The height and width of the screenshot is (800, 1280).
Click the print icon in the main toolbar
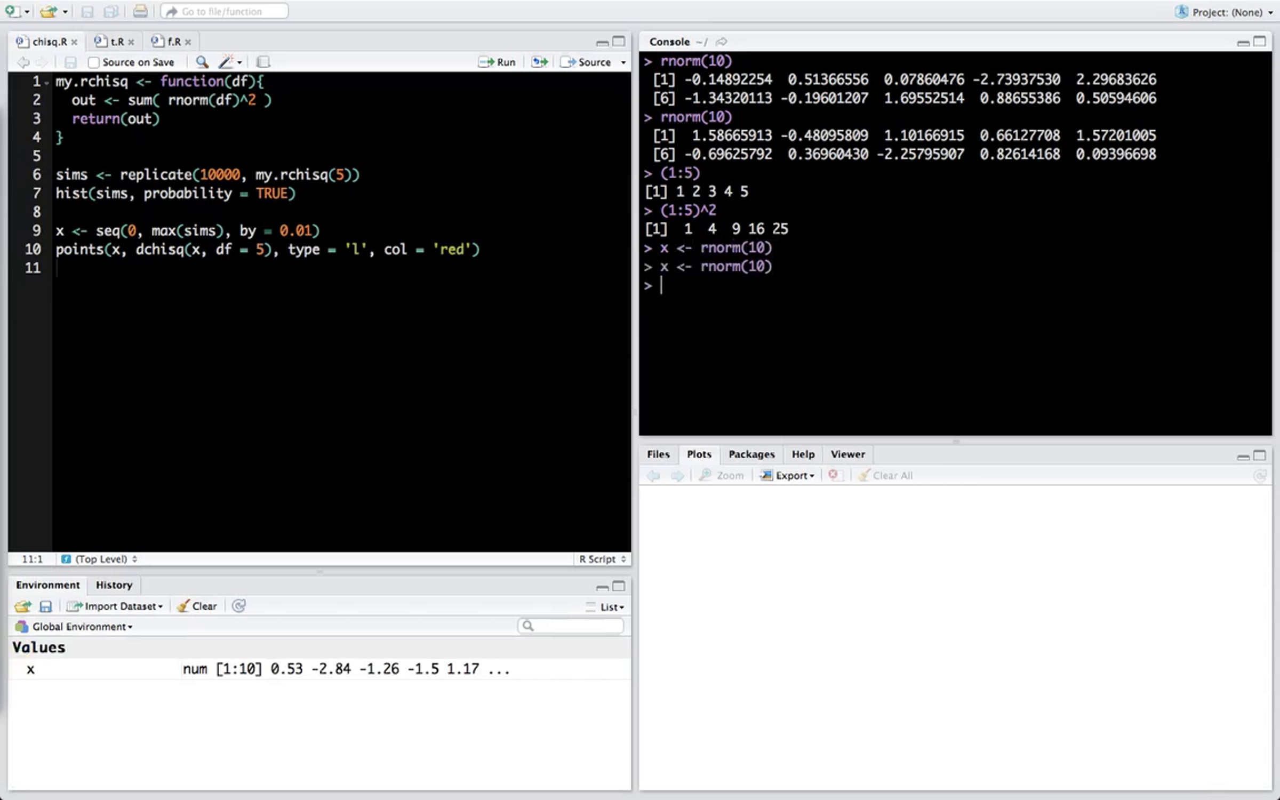click(140, 11)
